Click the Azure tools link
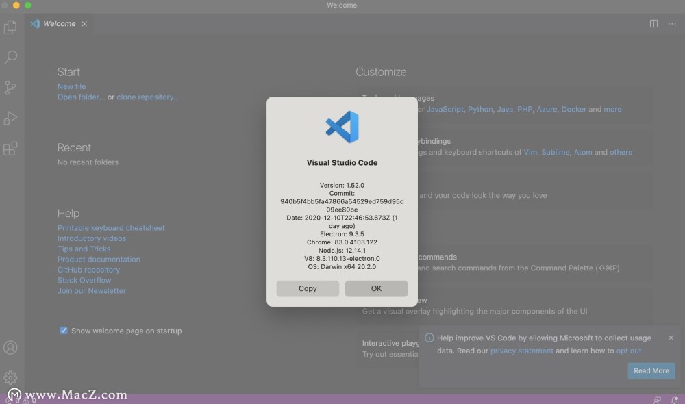Screen dimensions: 685x404 (547, 109)
